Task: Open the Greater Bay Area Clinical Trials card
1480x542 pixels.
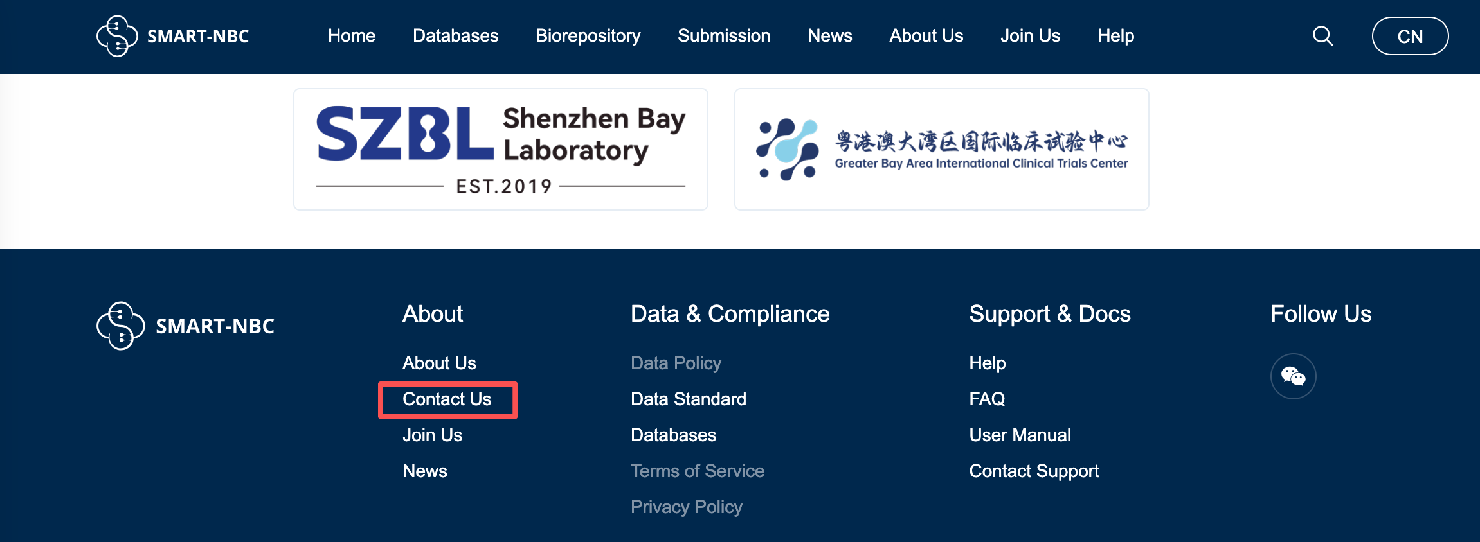Action: point(941,149)
